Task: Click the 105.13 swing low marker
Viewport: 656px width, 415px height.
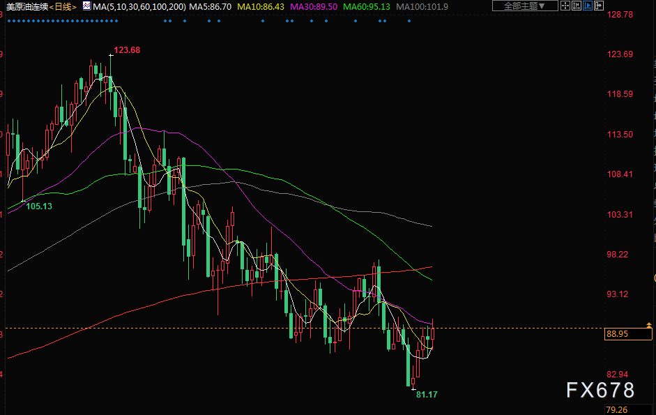Action: coord(39,206)
